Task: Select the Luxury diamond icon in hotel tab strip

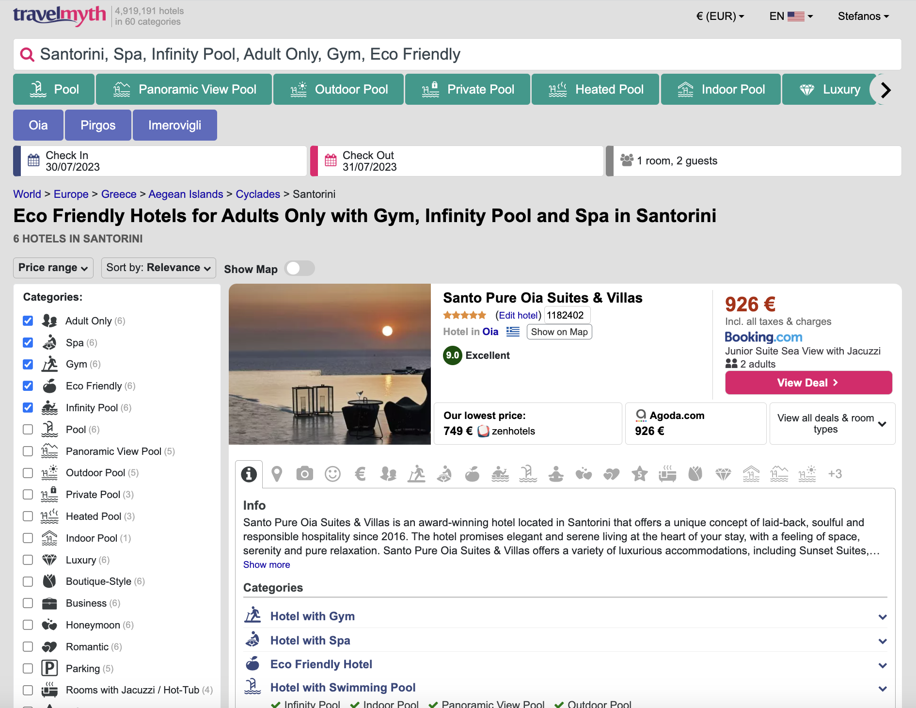Action: pos(723,474)
